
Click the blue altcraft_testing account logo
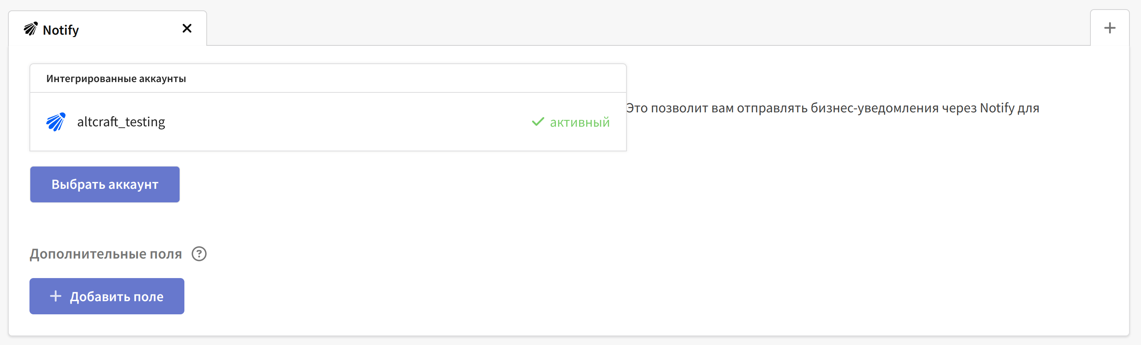point(56,122)
